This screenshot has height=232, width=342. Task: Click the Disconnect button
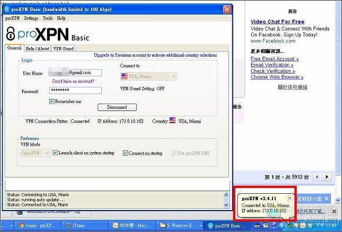117,107
